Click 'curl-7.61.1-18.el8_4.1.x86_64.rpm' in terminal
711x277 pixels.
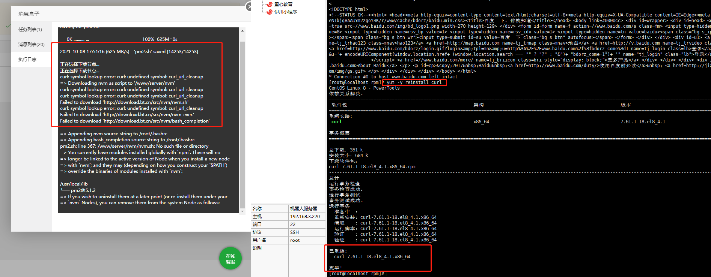tap(372, 167)
